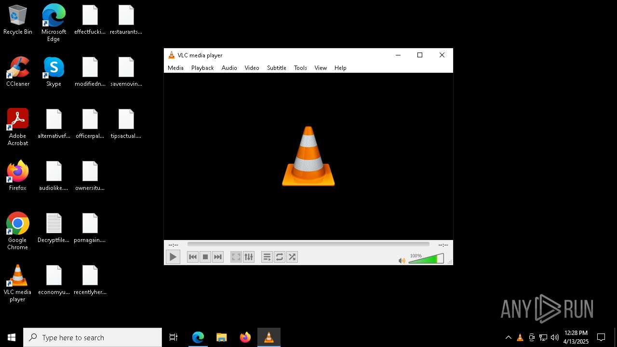Open the Windows Start menu
This screenshot has width=617, height=347.
(x=12, y=337)
